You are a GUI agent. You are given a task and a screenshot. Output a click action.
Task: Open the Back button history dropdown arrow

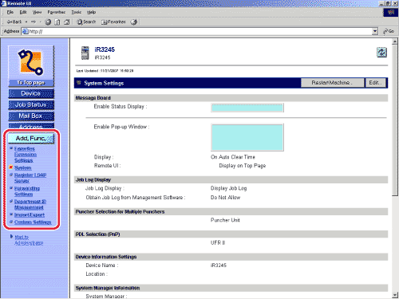[x=26, y=22]
